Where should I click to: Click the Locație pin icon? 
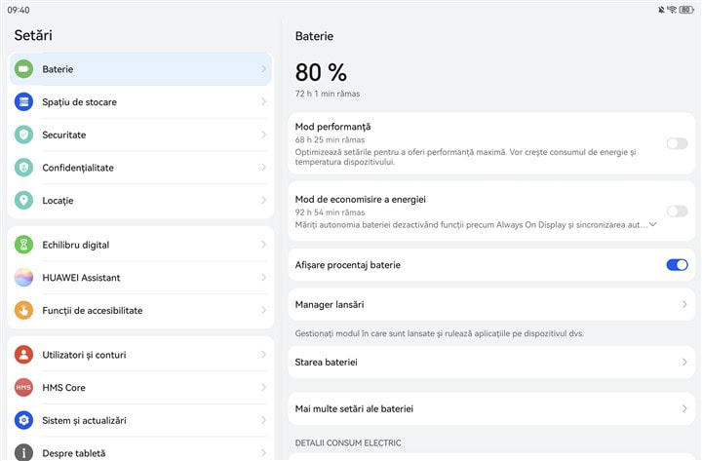point(23,200)
